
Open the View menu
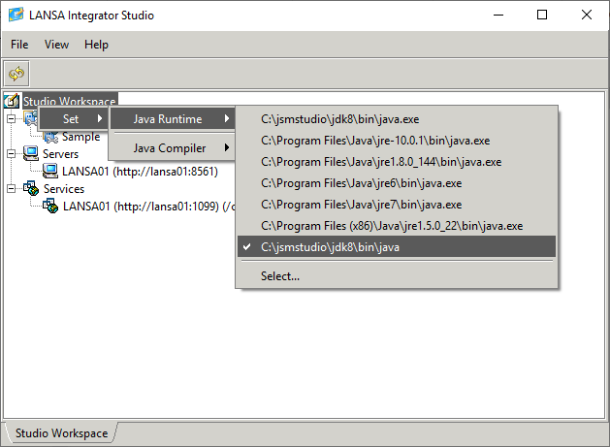tap(56, 45)
